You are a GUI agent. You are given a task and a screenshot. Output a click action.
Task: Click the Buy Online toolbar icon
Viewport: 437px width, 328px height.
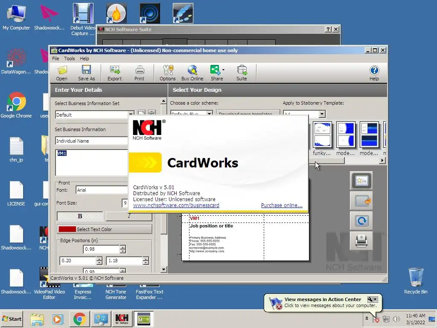pos(192,73)
